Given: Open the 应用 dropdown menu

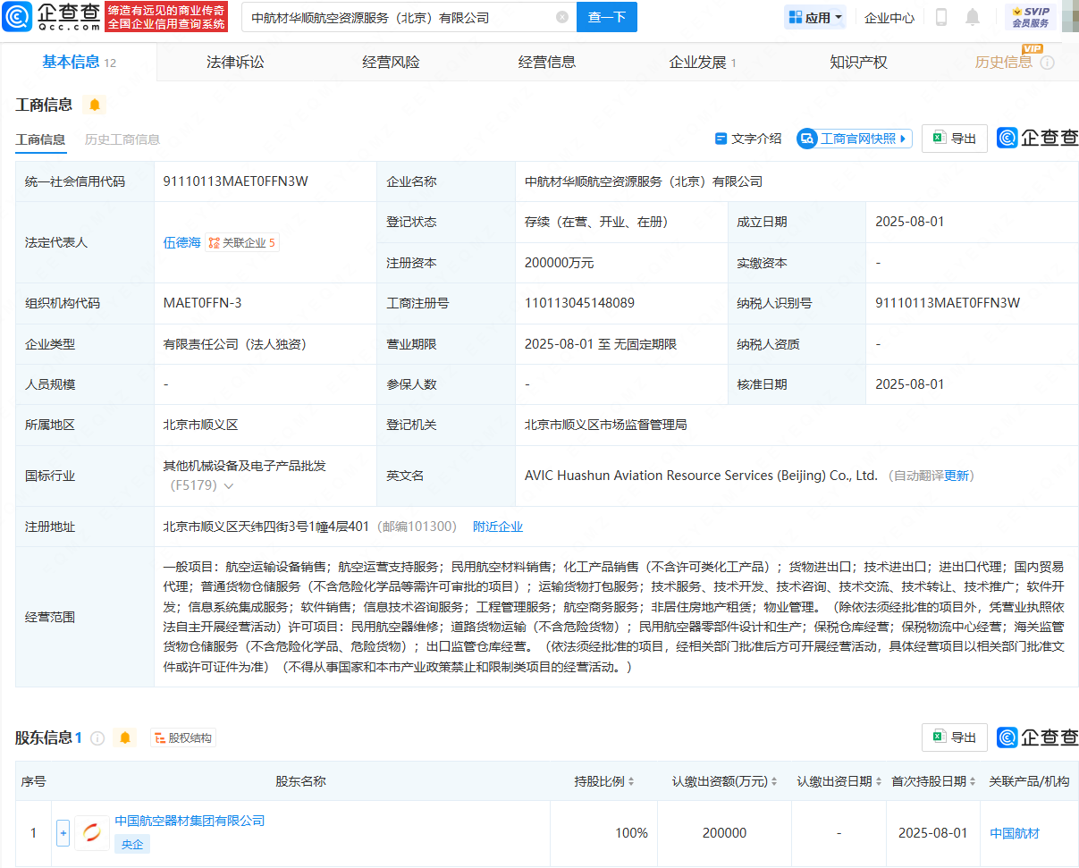Looking at the screenshot, I should click(815, 17).
